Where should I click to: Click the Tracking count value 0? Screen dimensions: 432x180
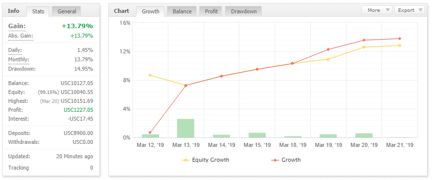tap(91, 168)
